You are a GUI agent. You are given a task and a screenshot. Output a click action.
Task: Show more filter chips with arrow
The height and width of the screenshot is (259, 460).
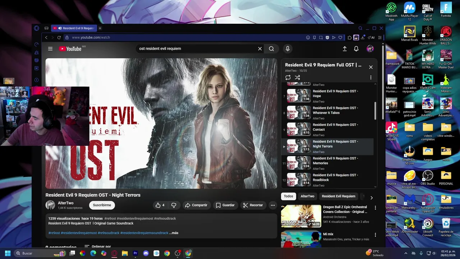click(x=371, y=197)
